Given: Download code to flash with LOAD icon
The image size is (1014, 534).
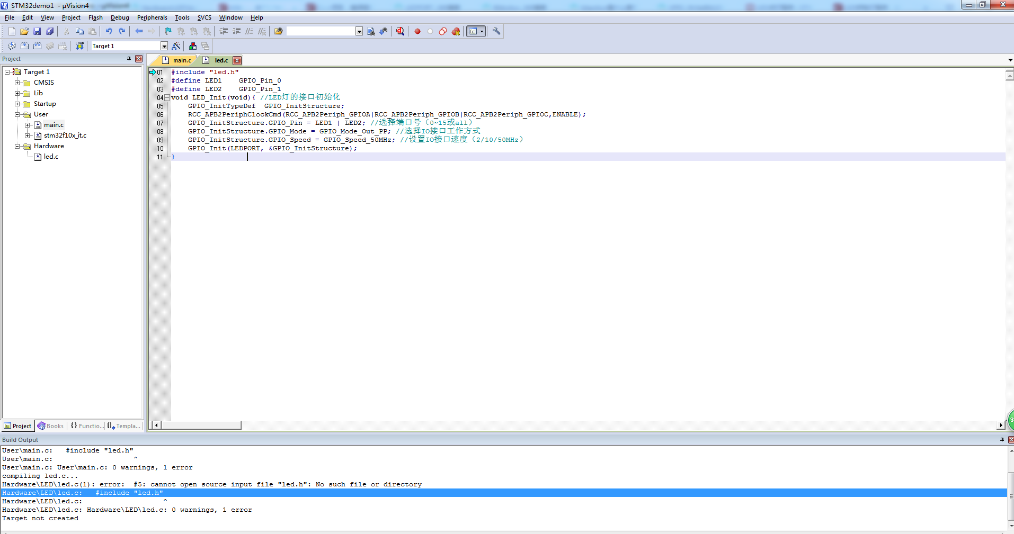Looking at the screenshot, I should click(x=79, y=46).
